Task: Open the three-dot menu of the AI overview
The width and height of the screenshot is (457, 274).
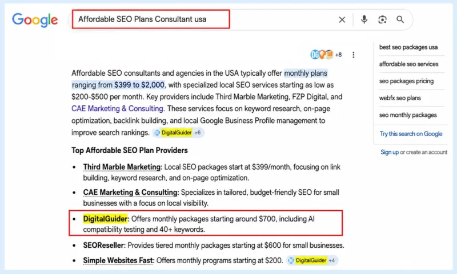Action: coord(353,55)
